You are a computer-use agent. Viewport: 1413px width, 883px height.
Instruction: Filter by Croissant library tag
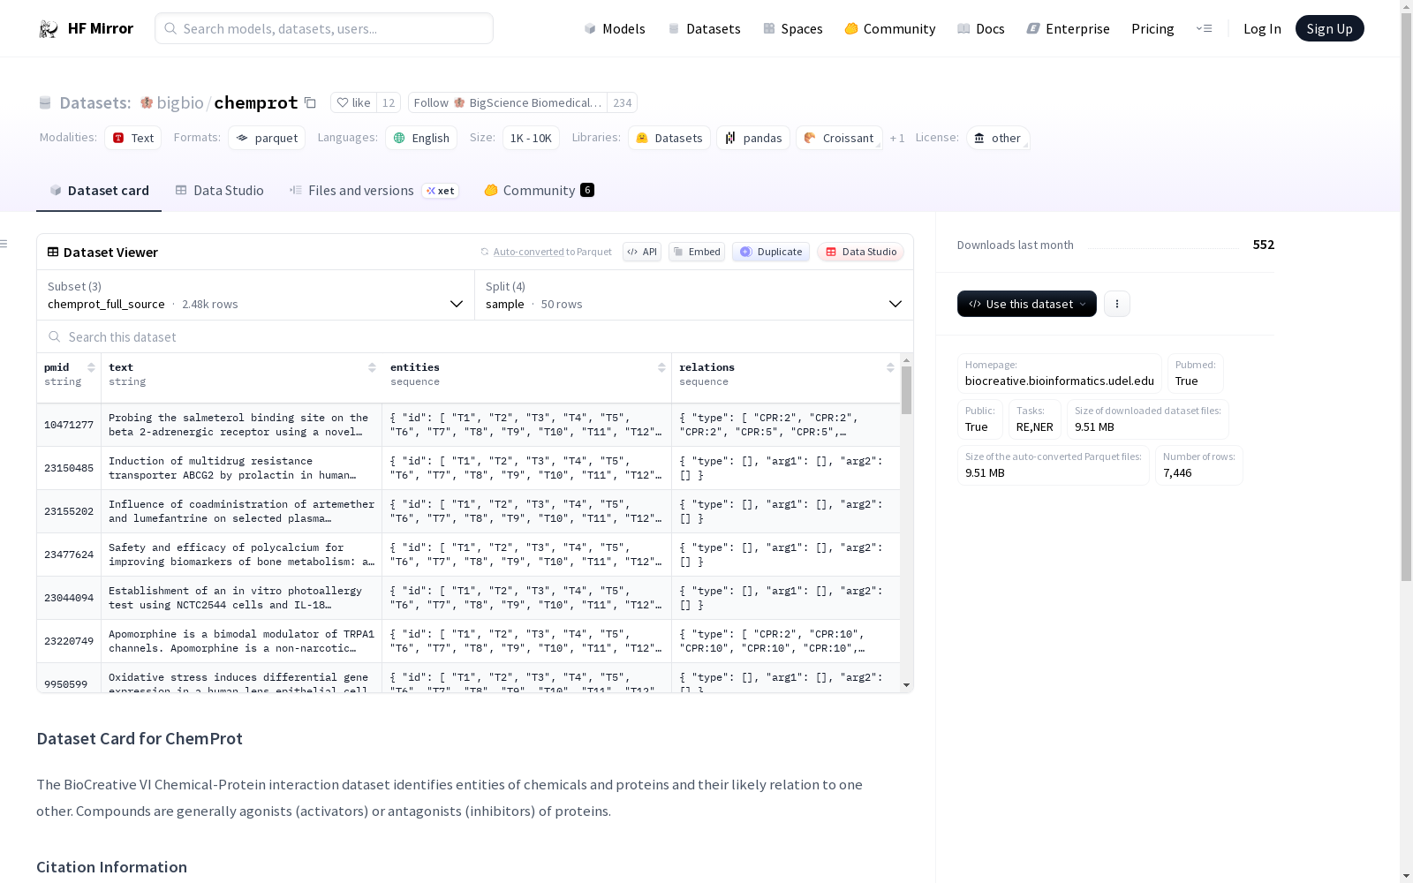[839, 138]
